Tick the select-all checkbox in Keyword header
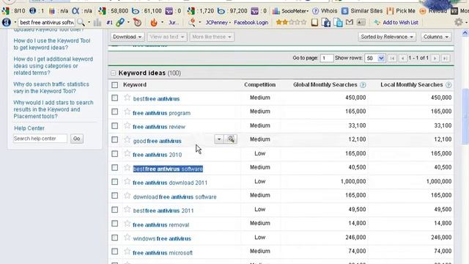This screenshot has width=469, height=264. pyautogui.click(x=114, y=85)
